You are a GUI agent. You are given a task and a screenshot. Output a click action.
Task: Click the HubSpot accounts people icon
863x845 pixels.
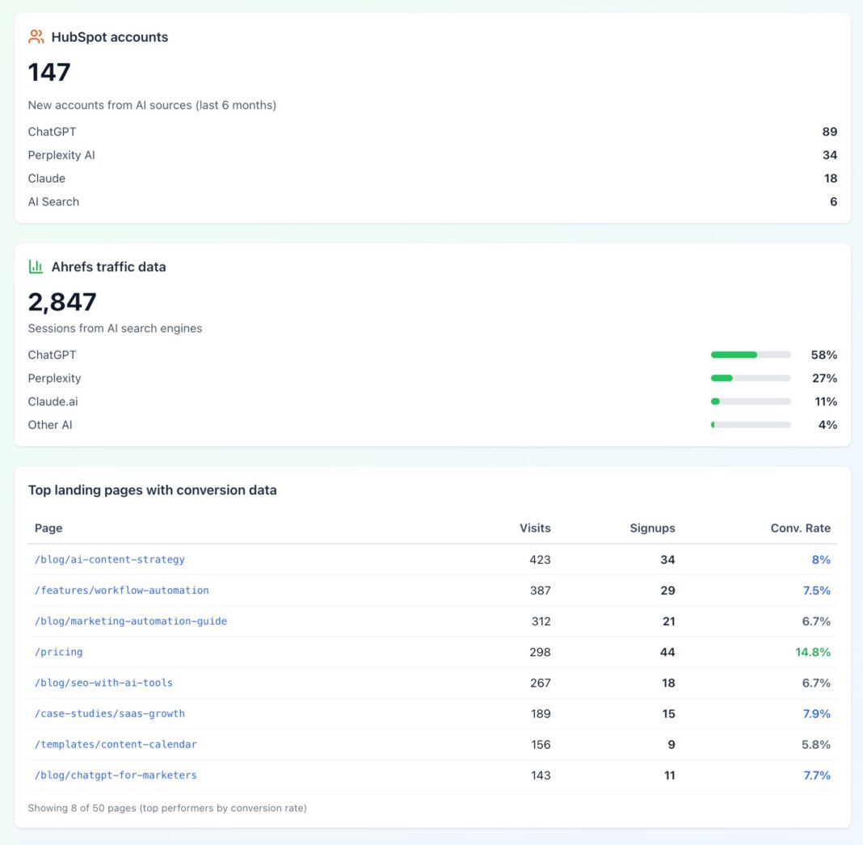[x=36, y=37]
